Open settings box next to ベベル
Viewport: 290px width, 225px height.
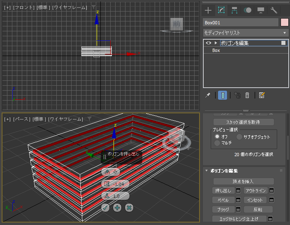coord(238,200)
